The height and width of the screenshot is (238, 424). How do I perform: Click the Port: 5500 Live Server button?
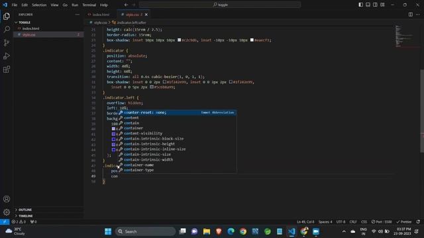382,222
